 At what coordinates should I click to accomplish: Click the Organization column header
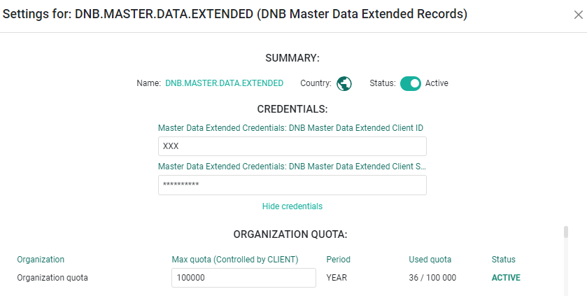[x=41, y=260]
